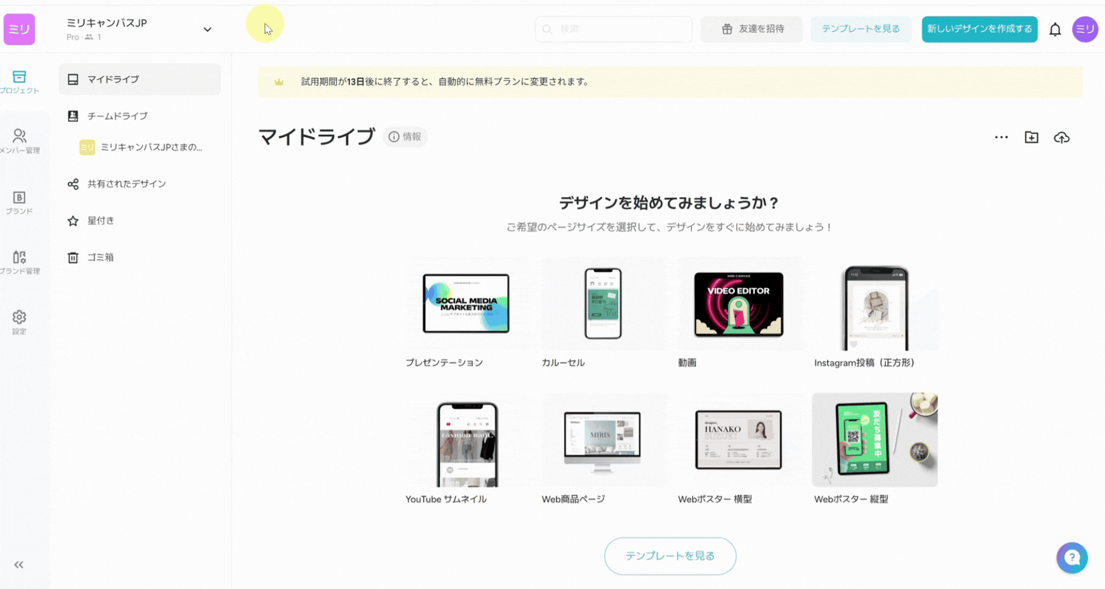Select the プレゼンテーション thumbnail
Screen dimensions: 1105x589
click(466, 304)
